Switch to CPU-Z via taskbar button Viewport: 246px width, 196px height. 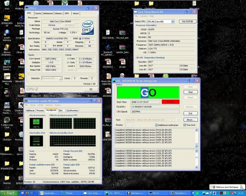tap(158, 193)
